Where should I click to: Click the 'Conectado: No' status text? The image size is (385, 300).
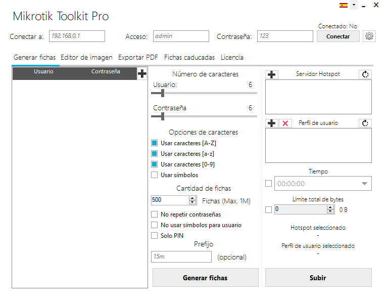[x=338, y=26]
